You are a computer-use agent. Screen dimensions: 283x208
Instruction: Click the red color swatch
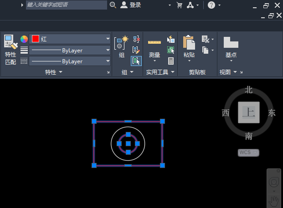[36, 39]
